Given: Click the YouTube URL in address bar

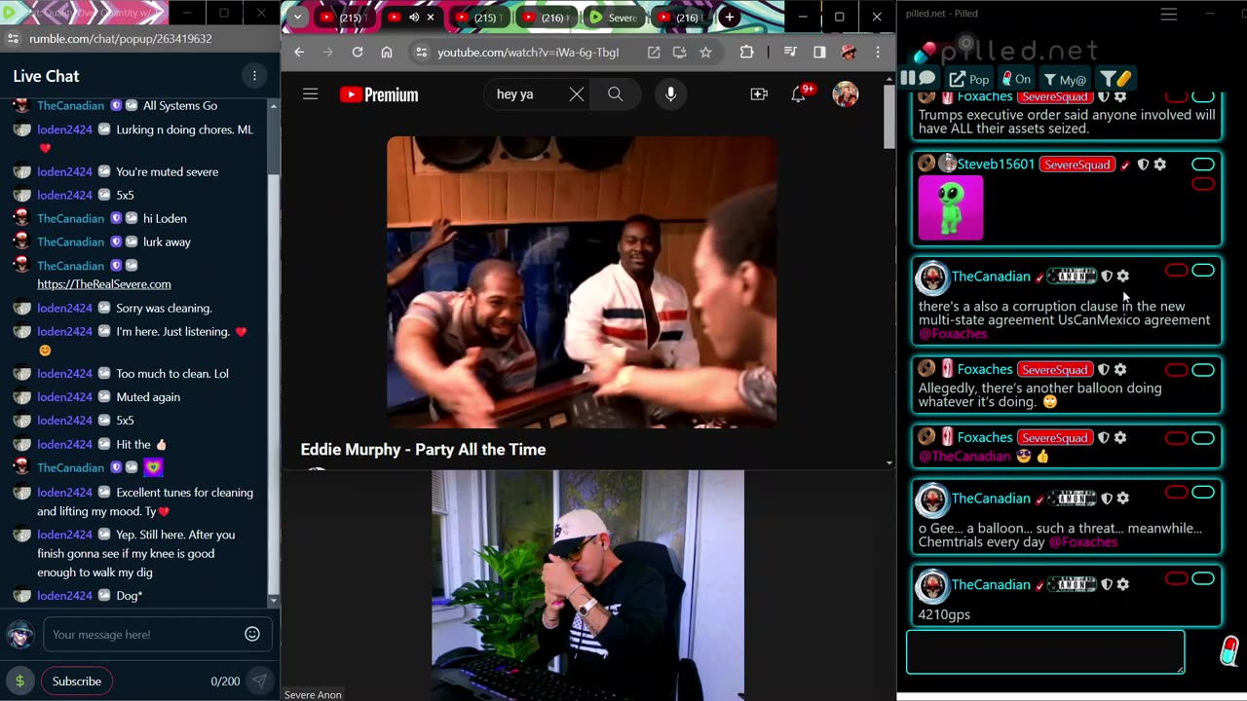Looking at the screenshot, I should pos(528,53).
